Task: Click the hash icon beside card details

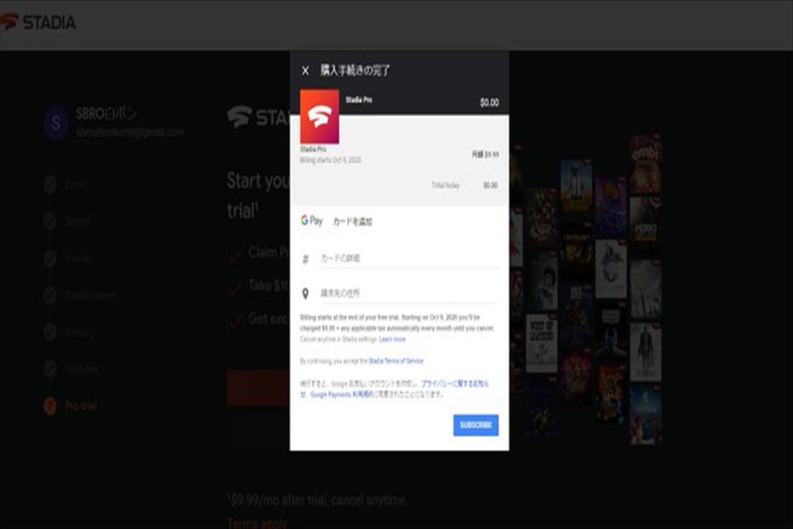Action: [306, 258]
